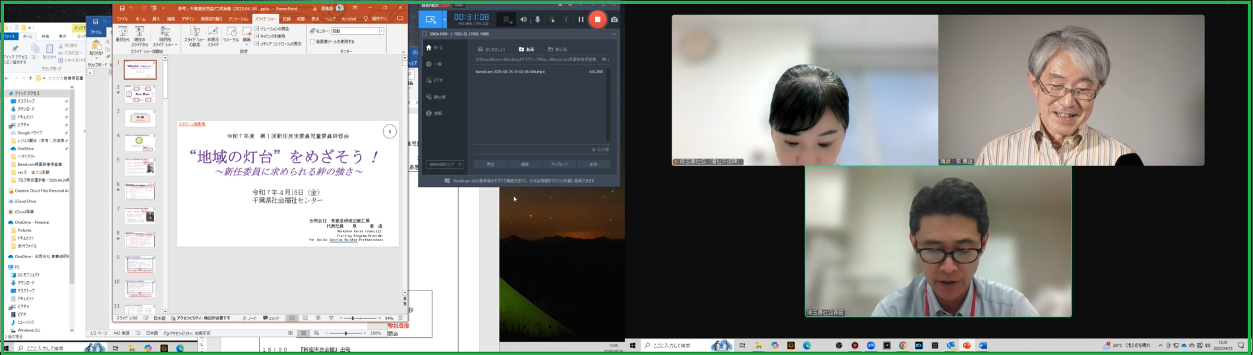Click the ノート button in PowerPoint status bar

[x=249, y=318]
